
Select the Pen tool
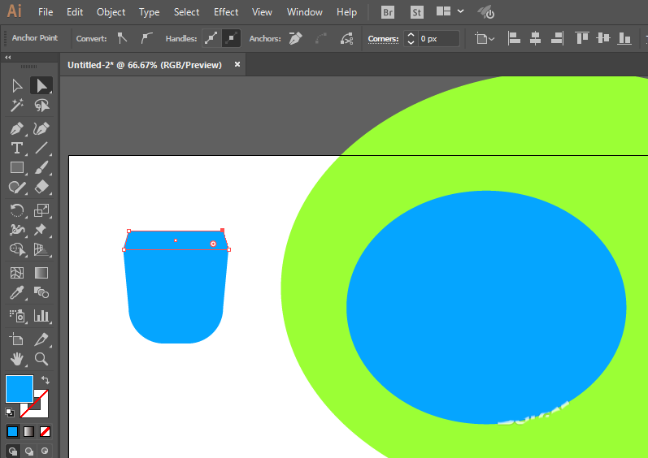pyautogui.click(x=17, y=129)
